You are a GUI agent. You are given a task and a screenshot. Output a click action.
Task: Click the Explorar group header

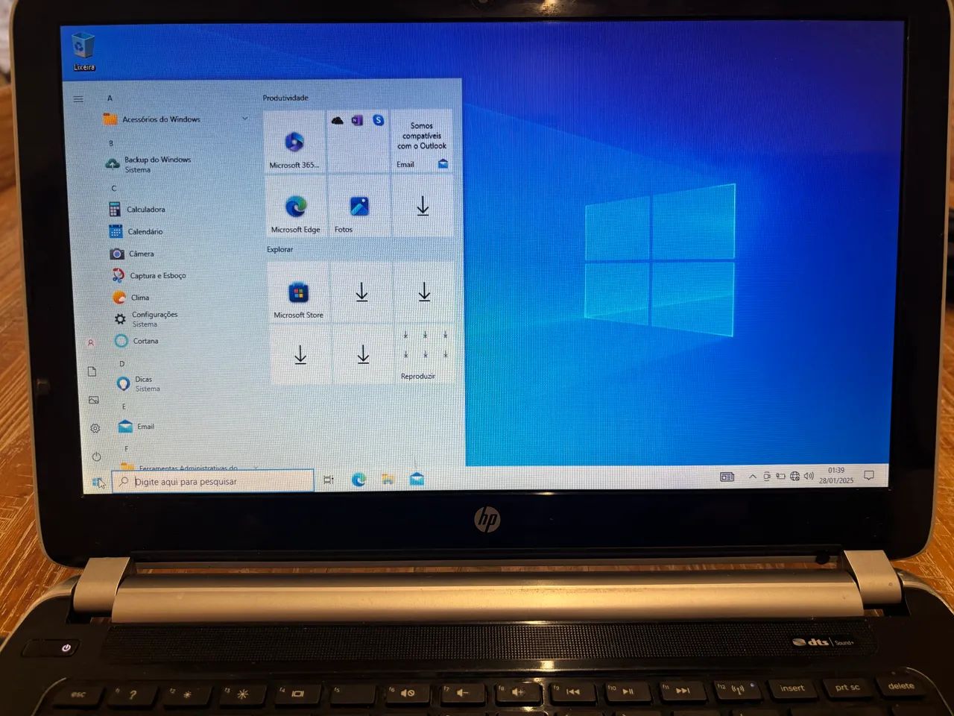coord(280,249)
